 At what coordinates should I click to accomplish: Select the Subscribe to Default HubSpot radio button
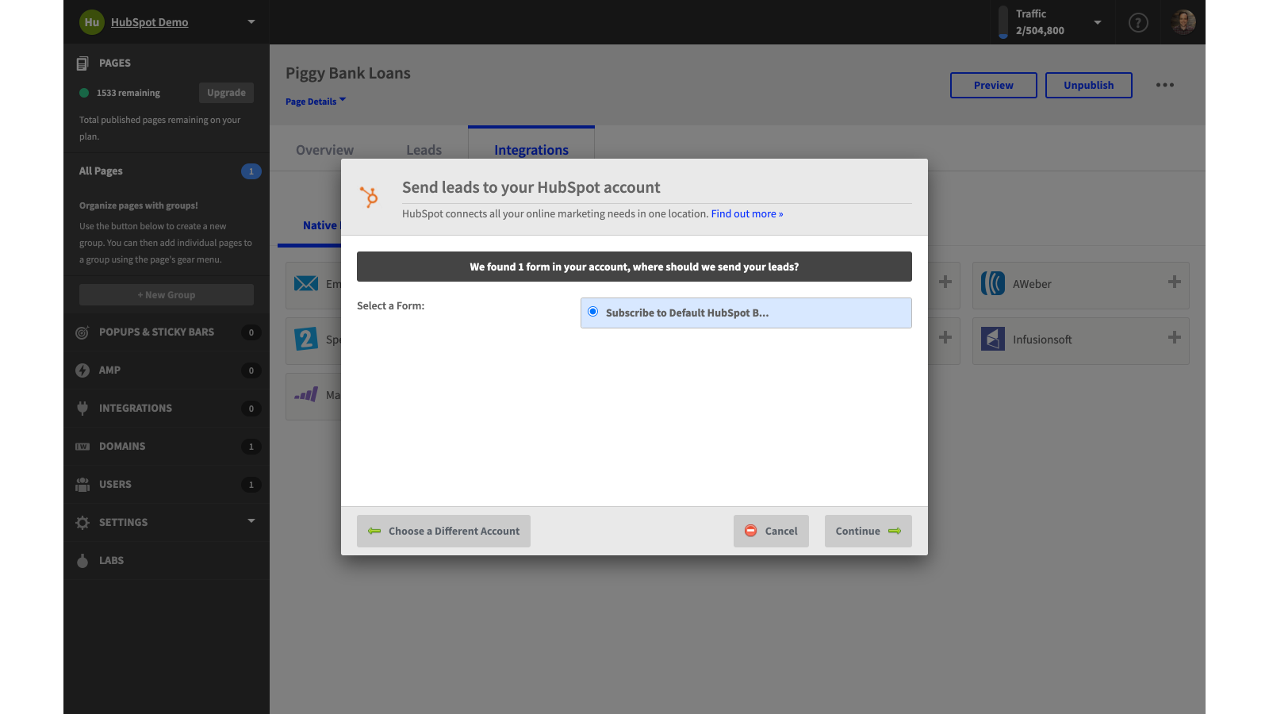pos(593,312)
